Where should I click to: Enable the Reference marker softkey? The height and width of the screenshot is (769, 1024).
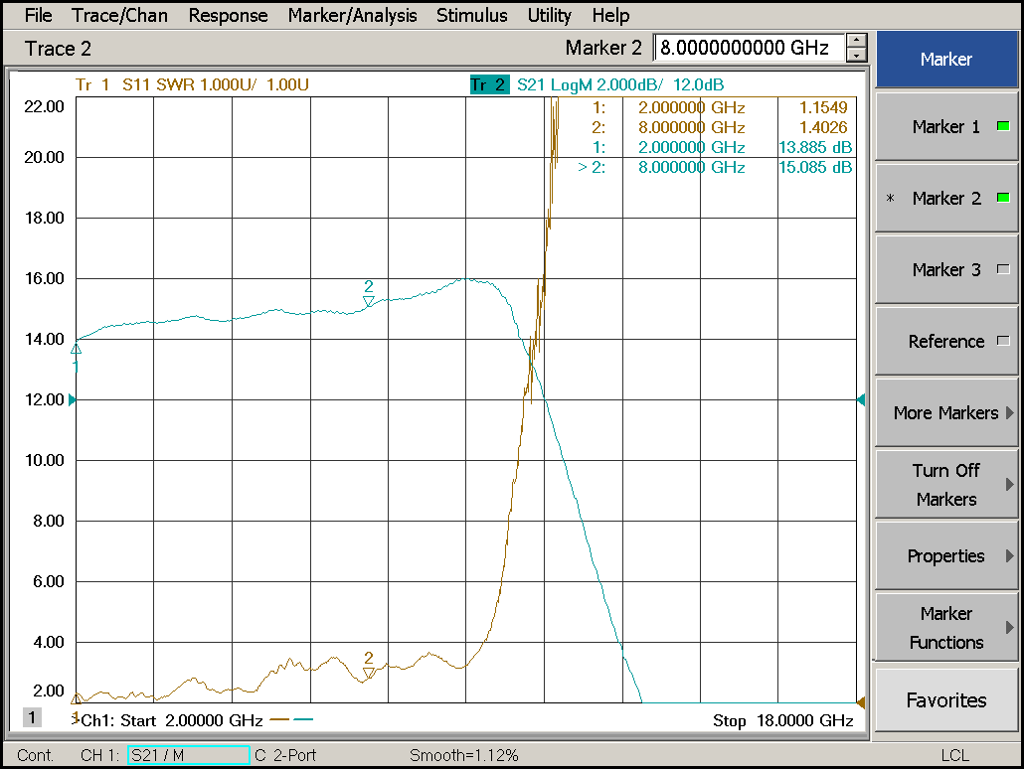[945, 342]
